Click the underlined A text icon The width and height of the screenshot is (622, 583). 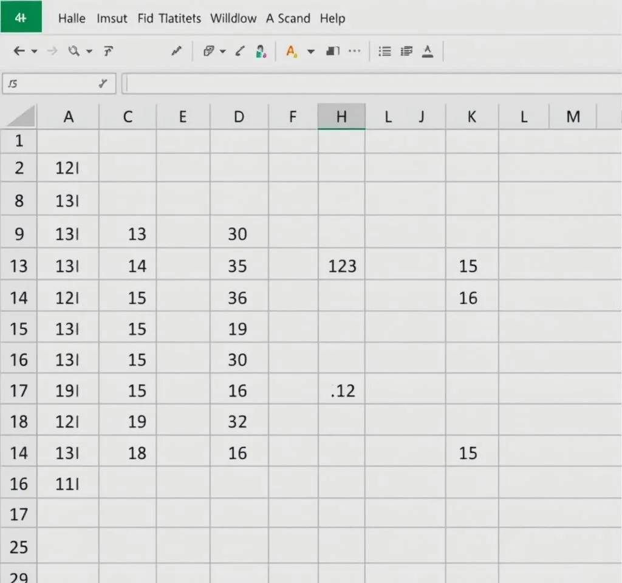pos(428,52)
